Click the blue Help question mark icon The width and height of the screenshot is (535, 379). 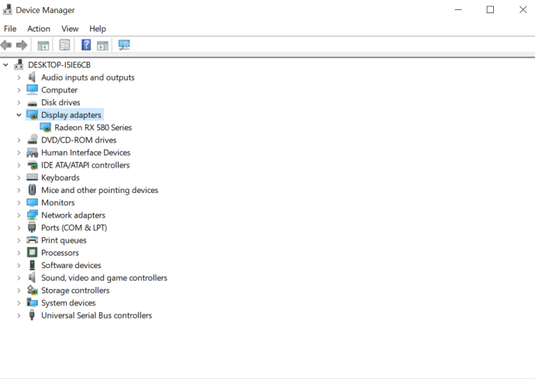86,45
